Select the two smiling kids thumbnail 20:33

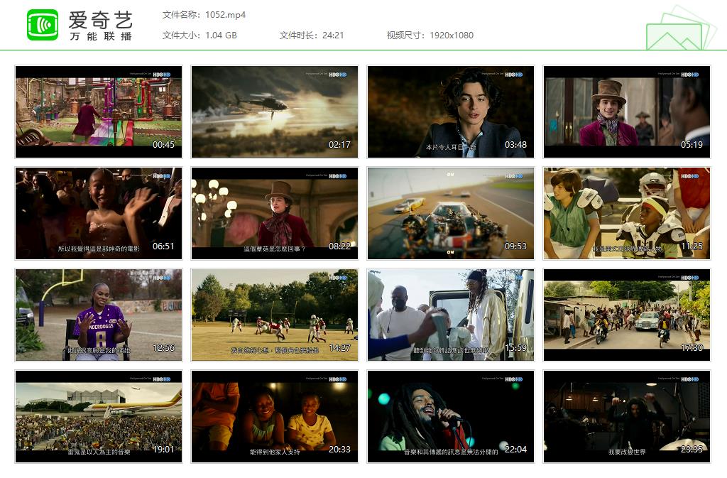point(275,416)
